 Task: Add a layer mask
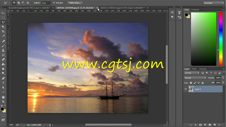[x=200, y=125]
